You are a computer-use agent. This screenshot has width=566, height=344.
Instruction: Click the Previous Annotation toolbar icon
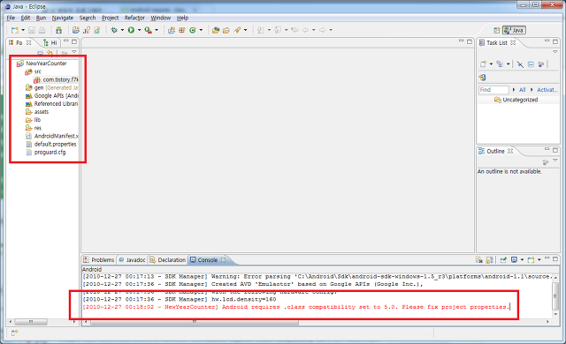(x=278, y=30)
